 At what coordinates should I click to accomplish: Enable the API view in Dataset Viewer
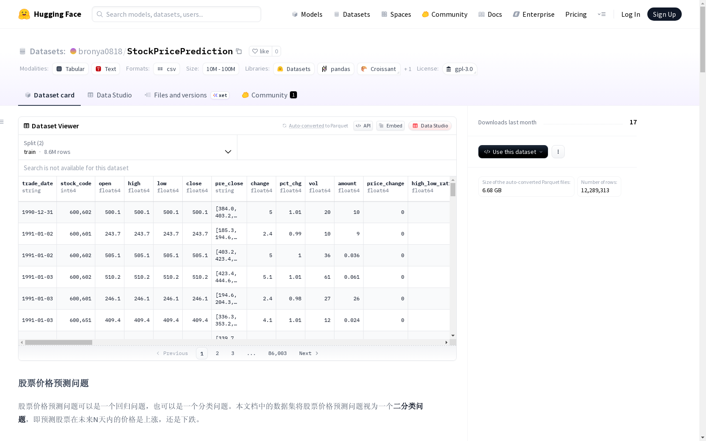click(363, 126)
